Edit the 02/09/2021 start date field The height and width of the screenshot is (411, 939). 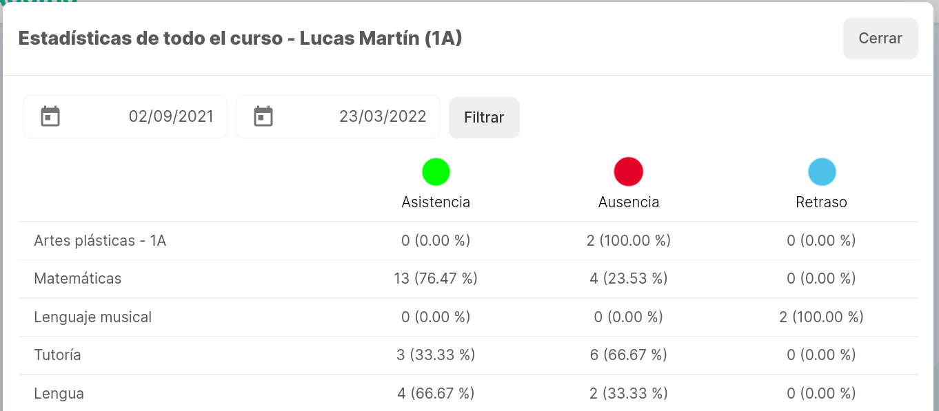click(x=125, y=116)
